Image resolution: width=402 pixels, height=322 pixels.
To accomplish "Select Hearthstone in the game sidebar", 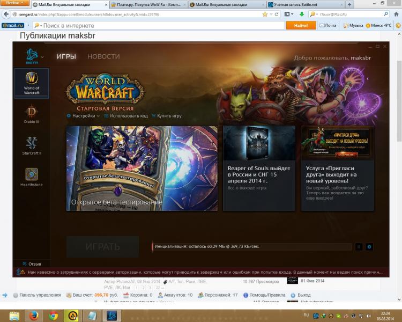I will pos(32,177).
